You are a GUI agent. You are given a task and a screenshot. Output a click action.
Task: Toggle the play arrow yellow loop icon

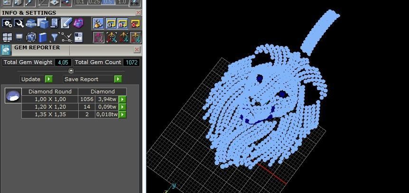pos(111,24)
